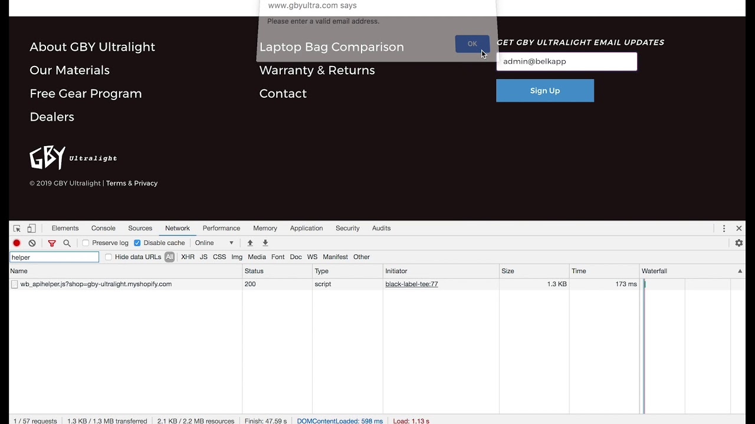Viewport: 755px width, 424px height.
Task: Export HAR file with download arrow
Action: [265, 243]
